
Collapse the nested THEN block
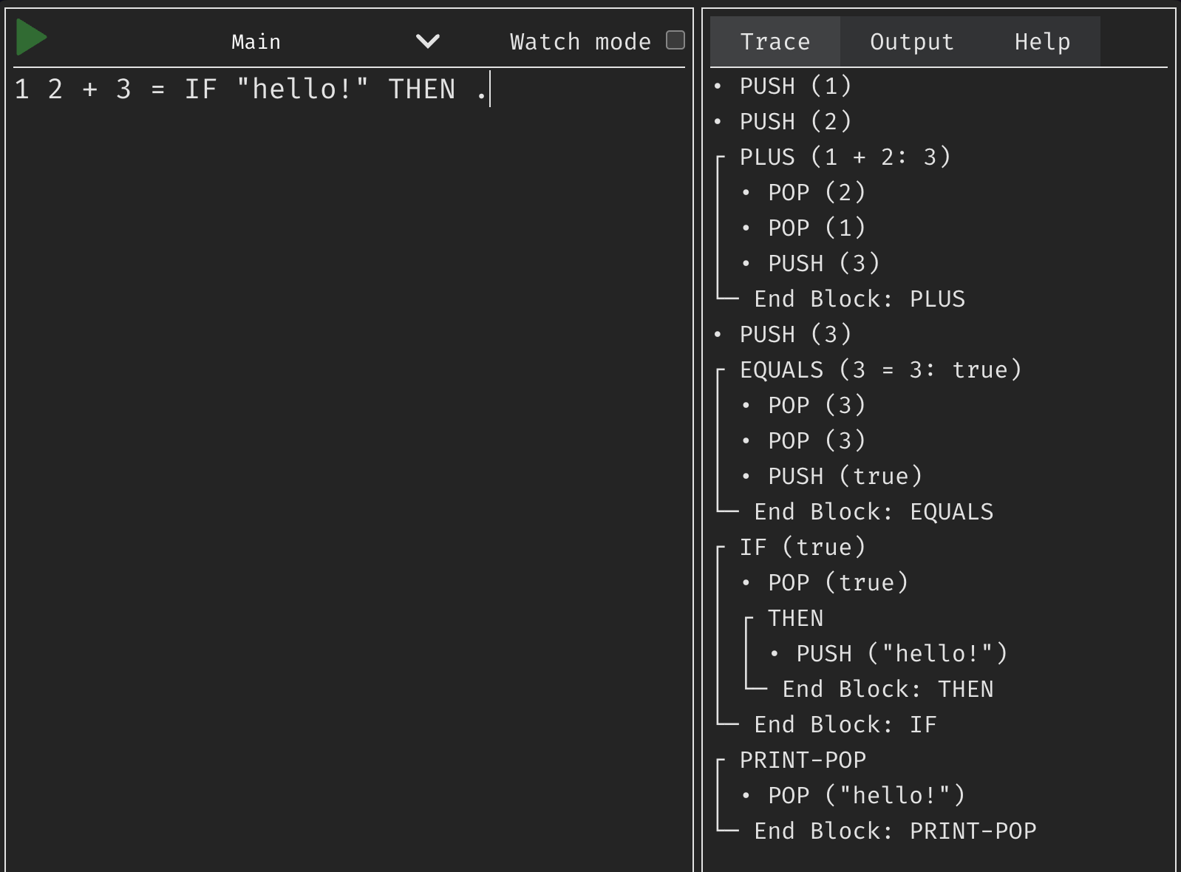pyautogui.click(x=795, y=618)
